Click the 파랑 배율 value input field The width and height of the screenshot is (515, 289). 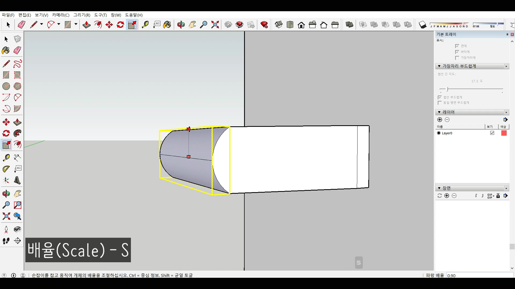point(479,275)
